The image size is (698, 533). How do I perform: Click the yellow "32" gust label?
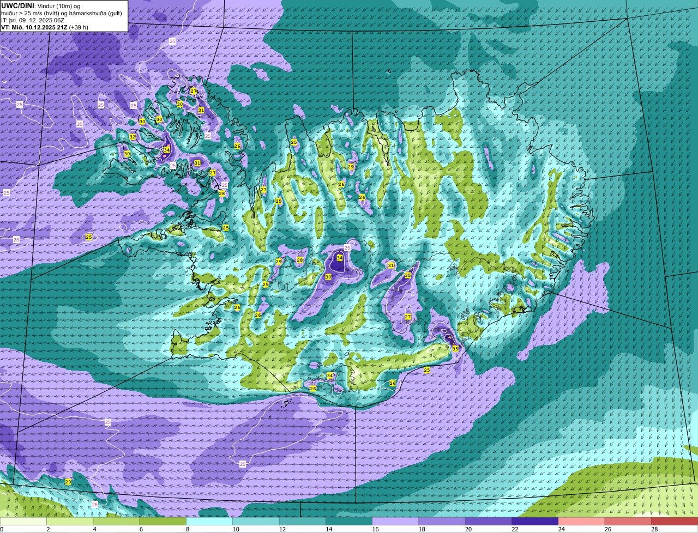(x=133, y=137)
